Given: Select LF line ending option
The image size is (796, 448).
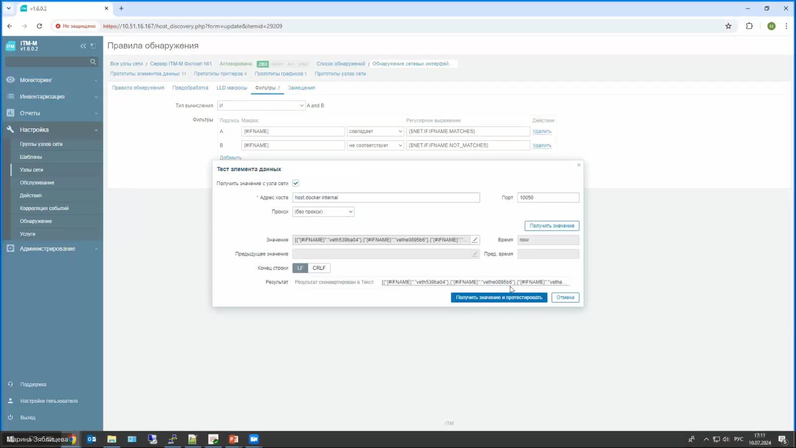Looking at the screenshot, I should pos(300,268).
